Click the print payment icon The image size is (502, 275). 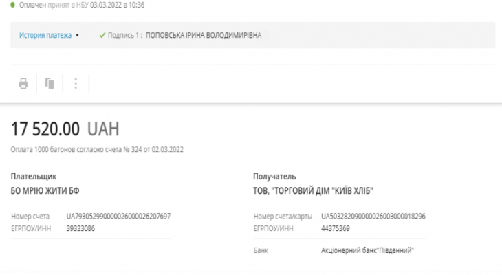(23, 84)
